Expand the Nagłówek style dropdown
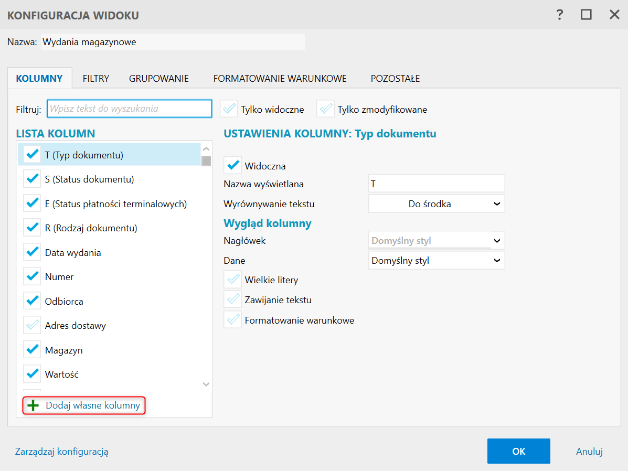Screen dimensions: 628x471 click(x=437, y=241)
